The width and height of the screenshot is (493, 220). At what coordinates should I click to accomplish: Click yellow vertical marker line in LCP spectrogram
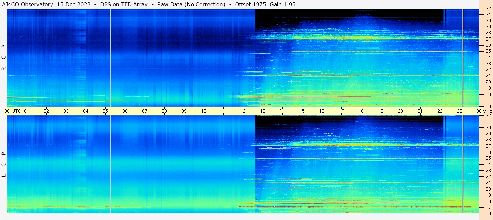[110, 164]
